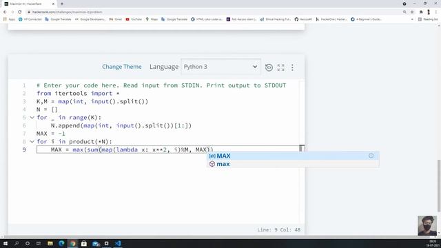Open Microsoft Store from taskbar

(x=84, y=243)
